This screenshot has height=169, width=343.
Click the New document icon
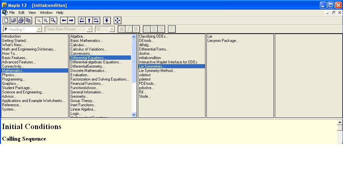tap(6, 20)
